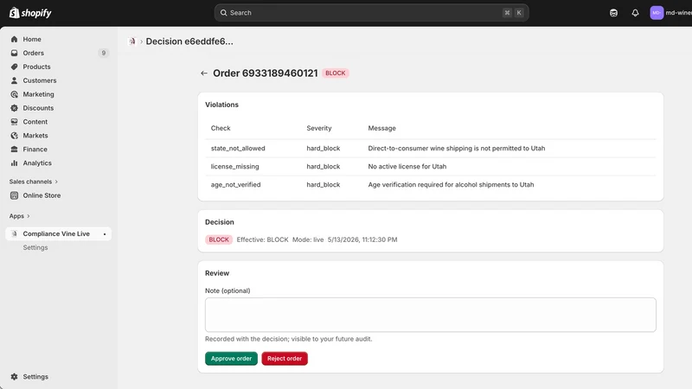Open app Settings under Compliance Vine Live
Image resolution: width=692 pixels, height=389 pixels.
pos(35,247)
